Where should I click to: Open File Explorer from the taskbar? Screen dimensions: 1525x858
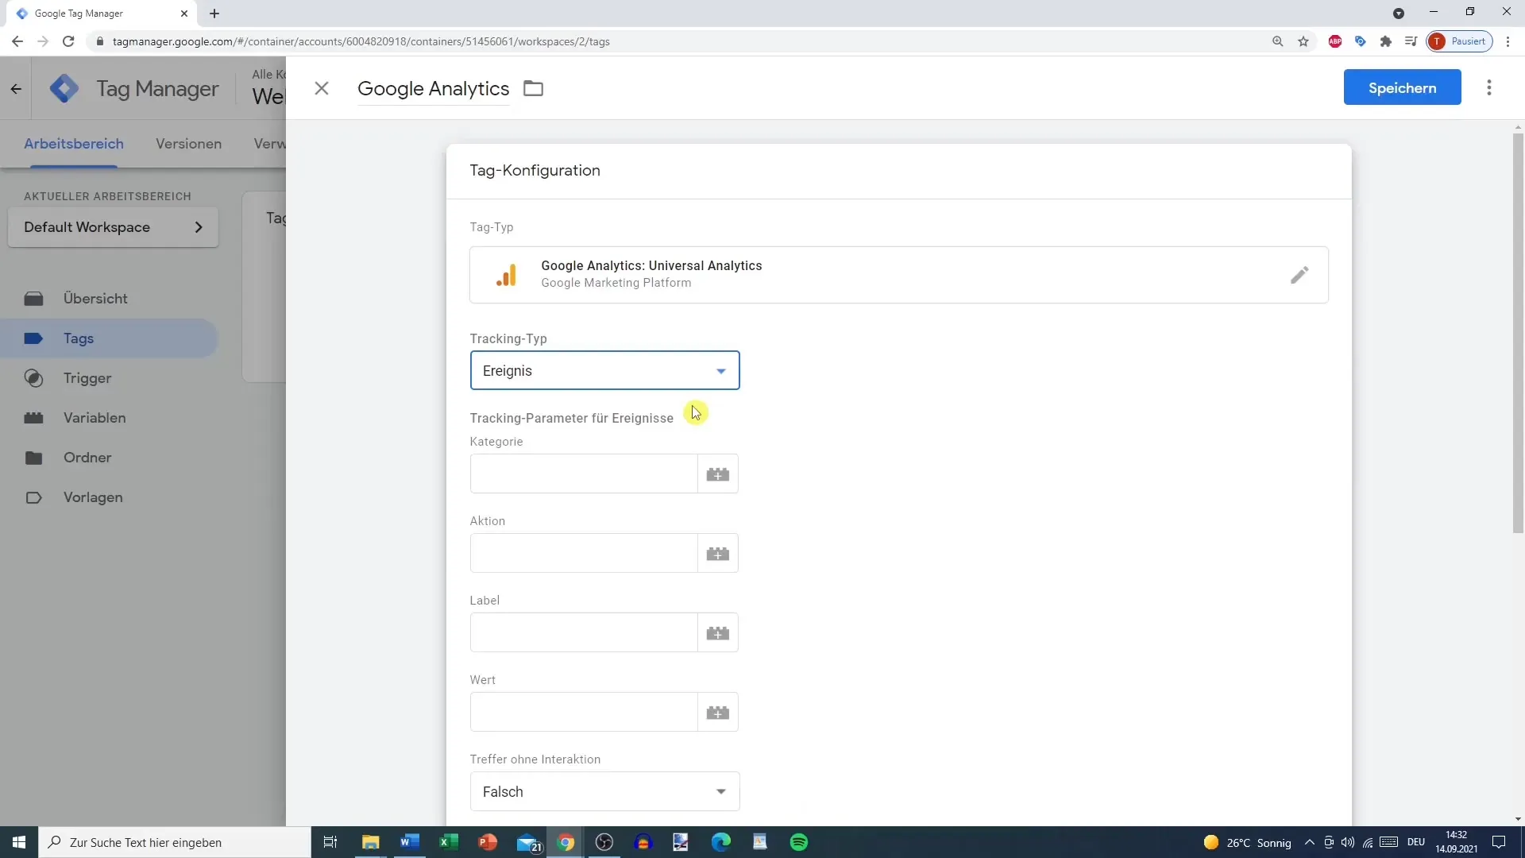(371, 842)
